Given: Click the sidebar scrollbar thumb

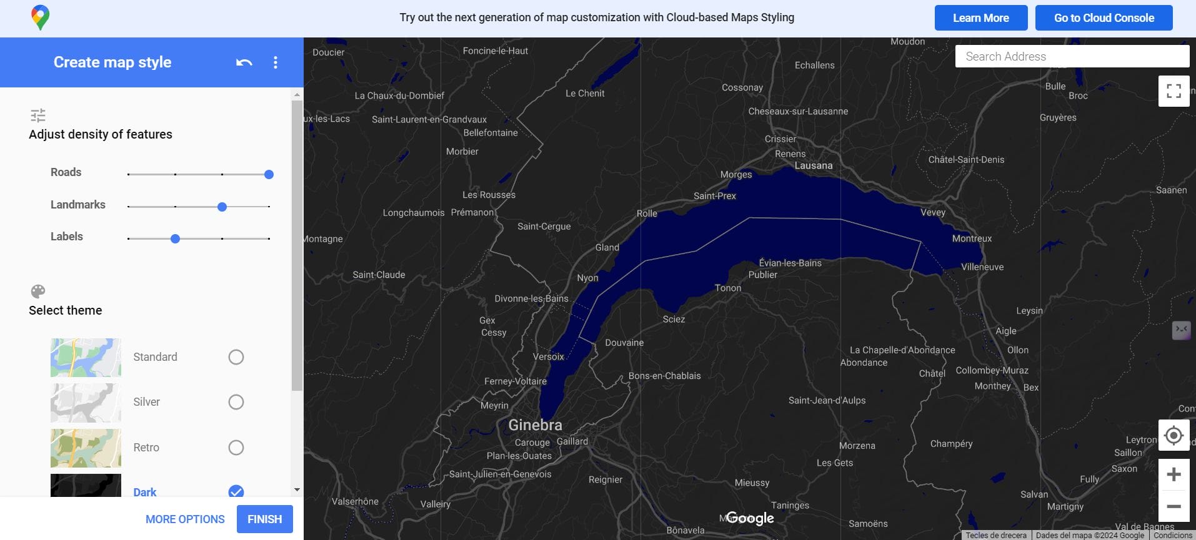Looking at the screenshot, I should click(x=297, y=245).
